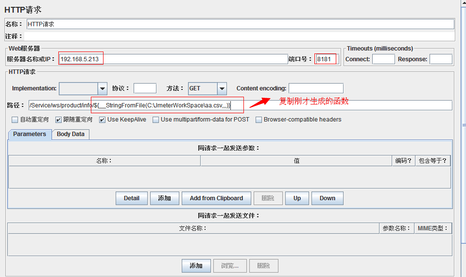Click the 名称 input field containing HTTP请求
The height and width of the screenshot is (277, 466).
(x=241, y=24)
